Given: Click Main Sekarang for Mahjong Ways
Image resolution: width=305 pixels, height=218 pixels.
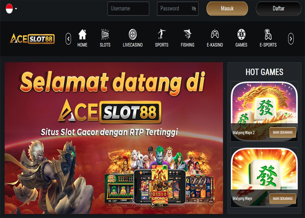Looking at the screenshot, I should tap(283, 198).
